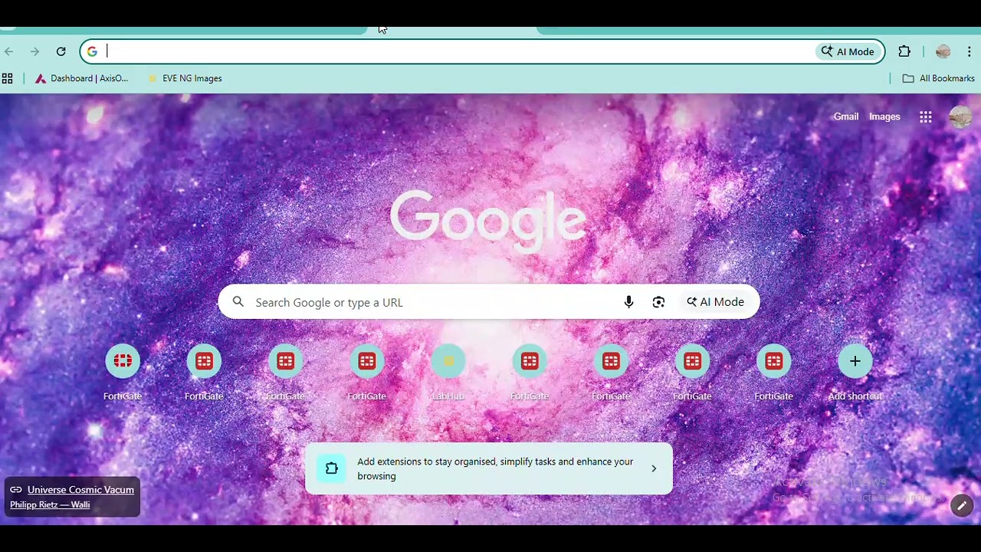Reload the current page
Image resolution: width=981 pixels, height=552 pixels.
point(61,51)
